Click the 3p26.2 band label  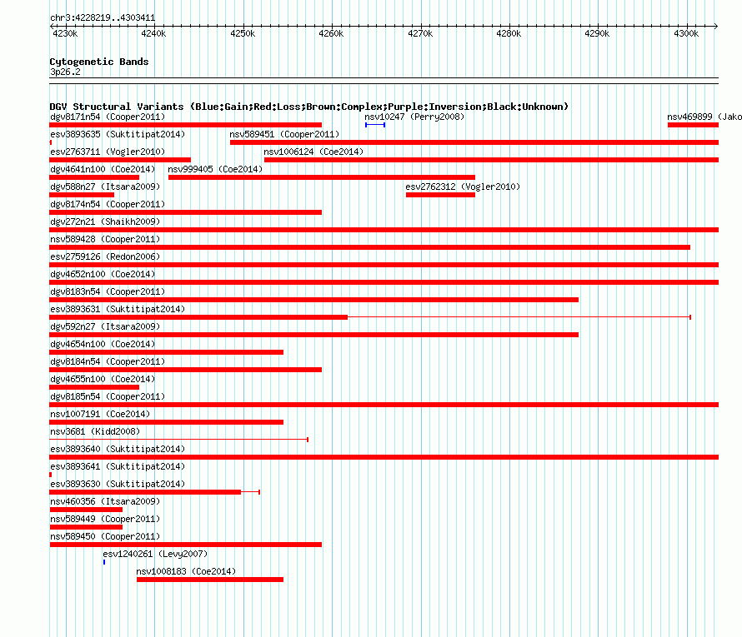[65, 72]
